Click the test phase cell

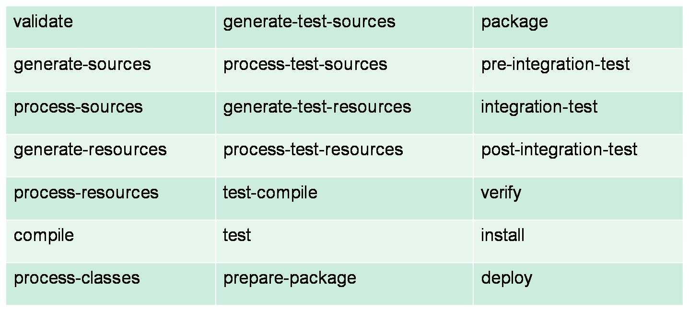click(237, 235)
